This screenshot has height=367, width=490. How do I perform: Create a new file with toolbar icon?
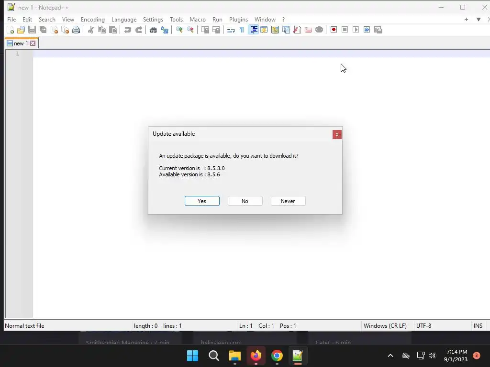[11, 30]
